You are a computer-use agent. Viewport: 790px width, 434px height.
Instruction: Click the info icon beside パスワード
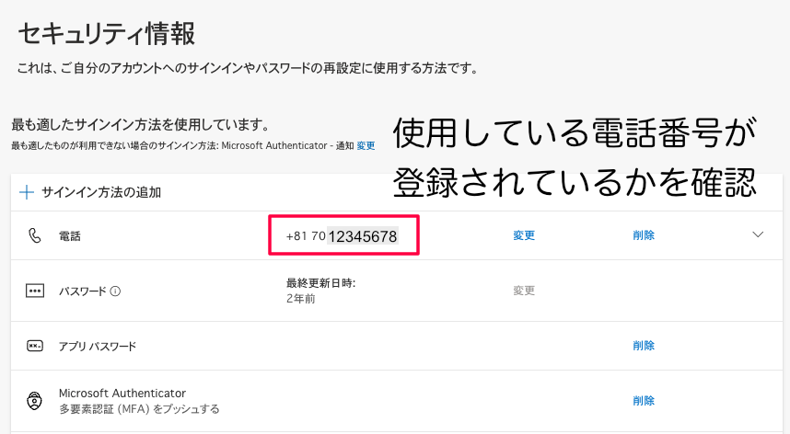(115, 291)
